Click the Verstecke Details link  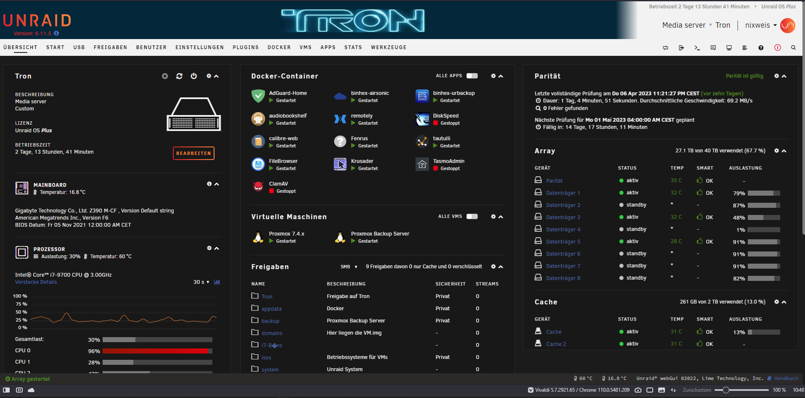coord(36,282)
